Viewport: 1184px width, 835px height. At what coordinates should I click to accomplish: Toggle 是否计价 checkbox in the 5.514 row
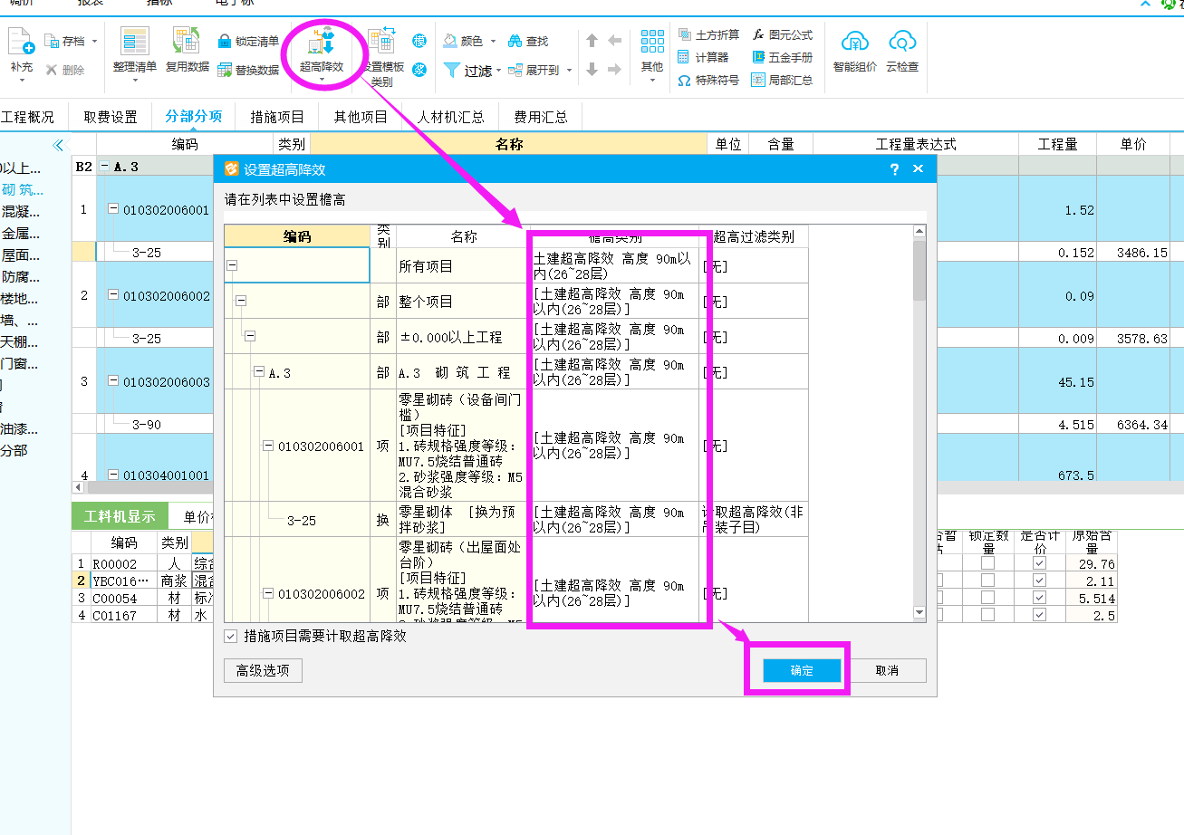point(1039,598)
